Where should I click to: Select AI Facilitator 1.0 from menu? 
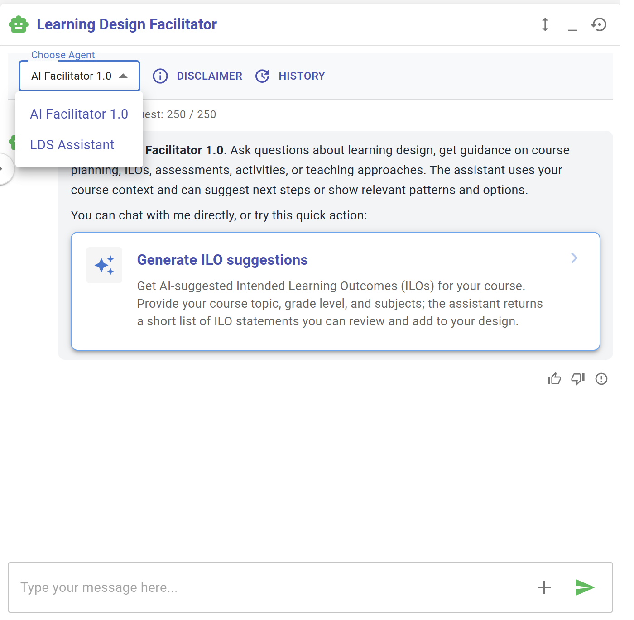click(79, 114)
